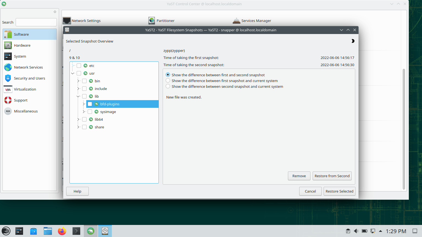The width and height of the screenshot is (422, 237).
Task: Click the Virtualization category icon
Action: pos(8,89)
